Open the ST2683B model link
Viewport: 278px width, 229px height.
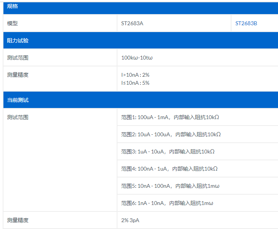click(x=246, y=23)
